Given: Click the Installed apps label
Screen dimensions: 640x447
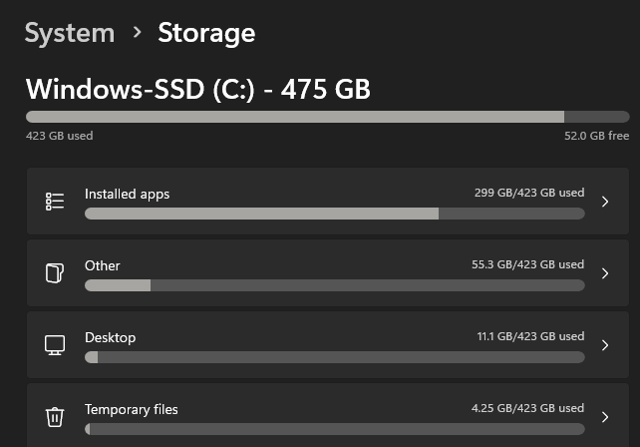Looking at the screenshot, I should [127, 194].
